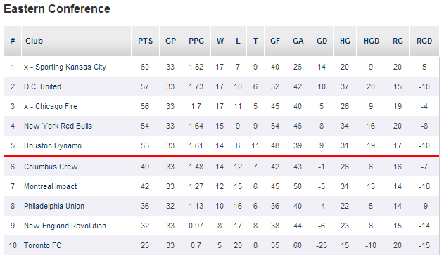Open New York Red Bulls link

[x=58, y=126]
